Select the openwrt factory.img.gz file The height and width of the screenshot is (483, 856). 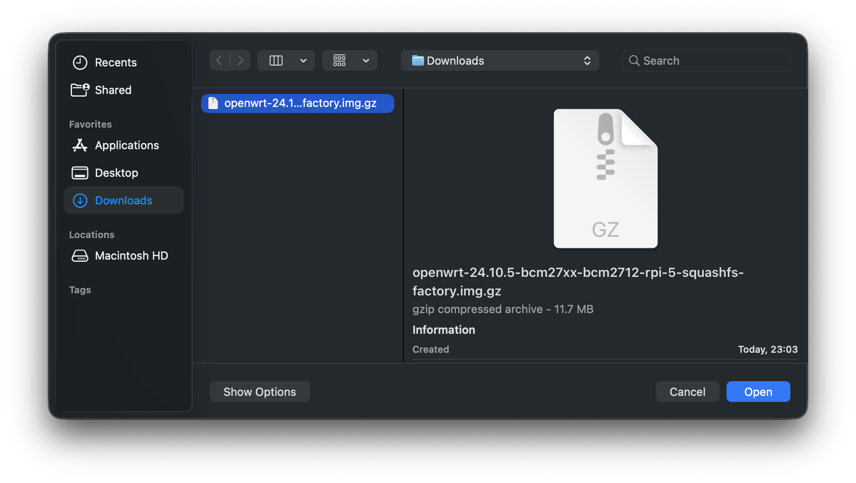(297, 103)
